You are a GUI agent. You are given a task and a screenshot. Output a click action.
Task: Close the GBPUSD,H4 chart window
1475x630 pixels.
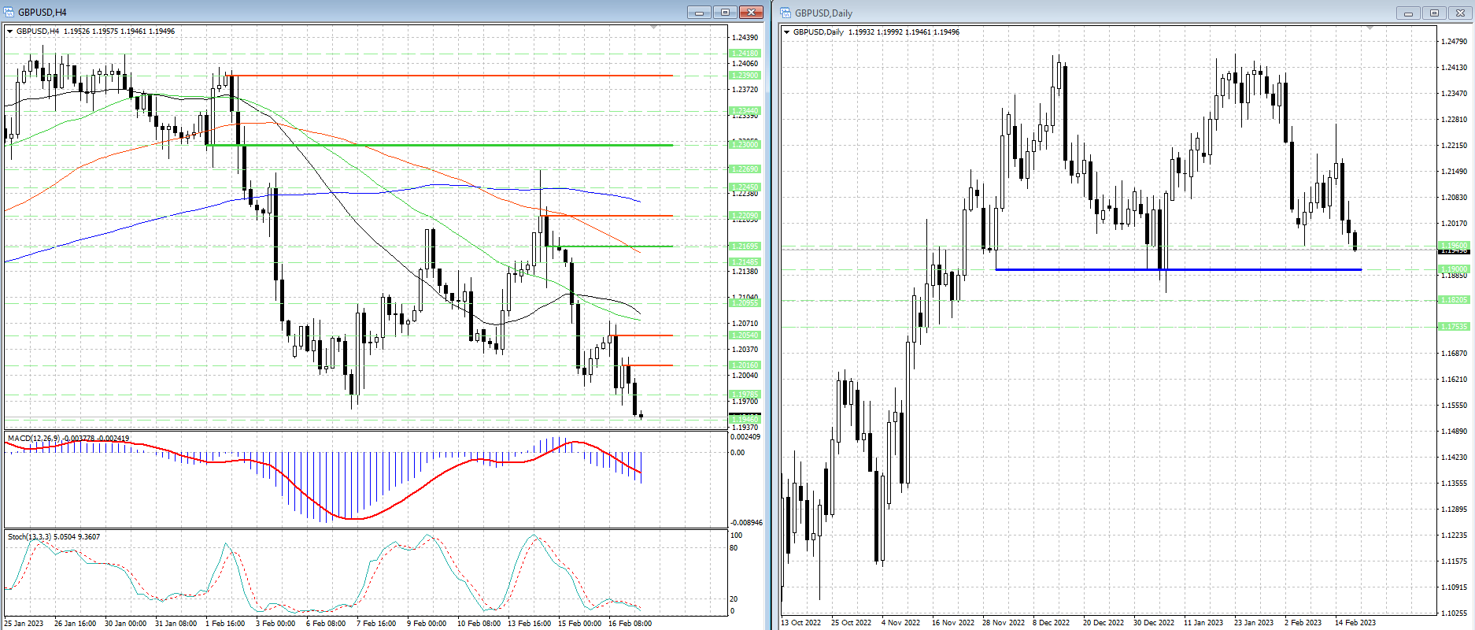click(x=752, y=12)
